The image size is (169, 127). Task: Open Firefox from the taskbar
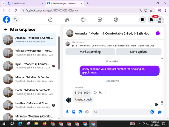click(x=45, y=124)
